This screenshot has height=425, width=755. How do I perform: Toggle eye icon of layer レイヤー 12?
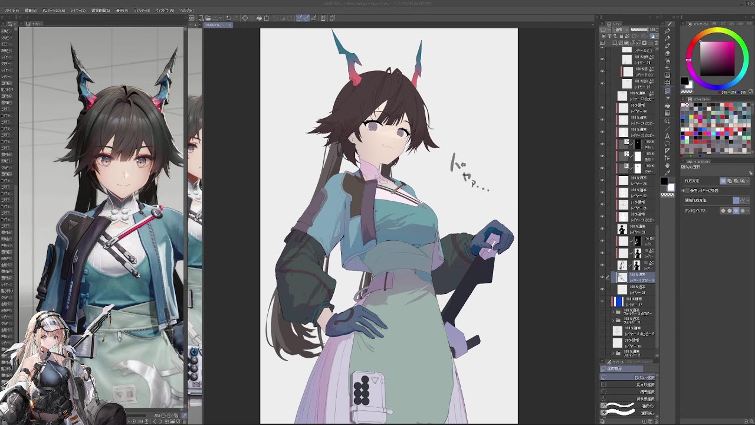pyautogui.click(x=602, y=301)
